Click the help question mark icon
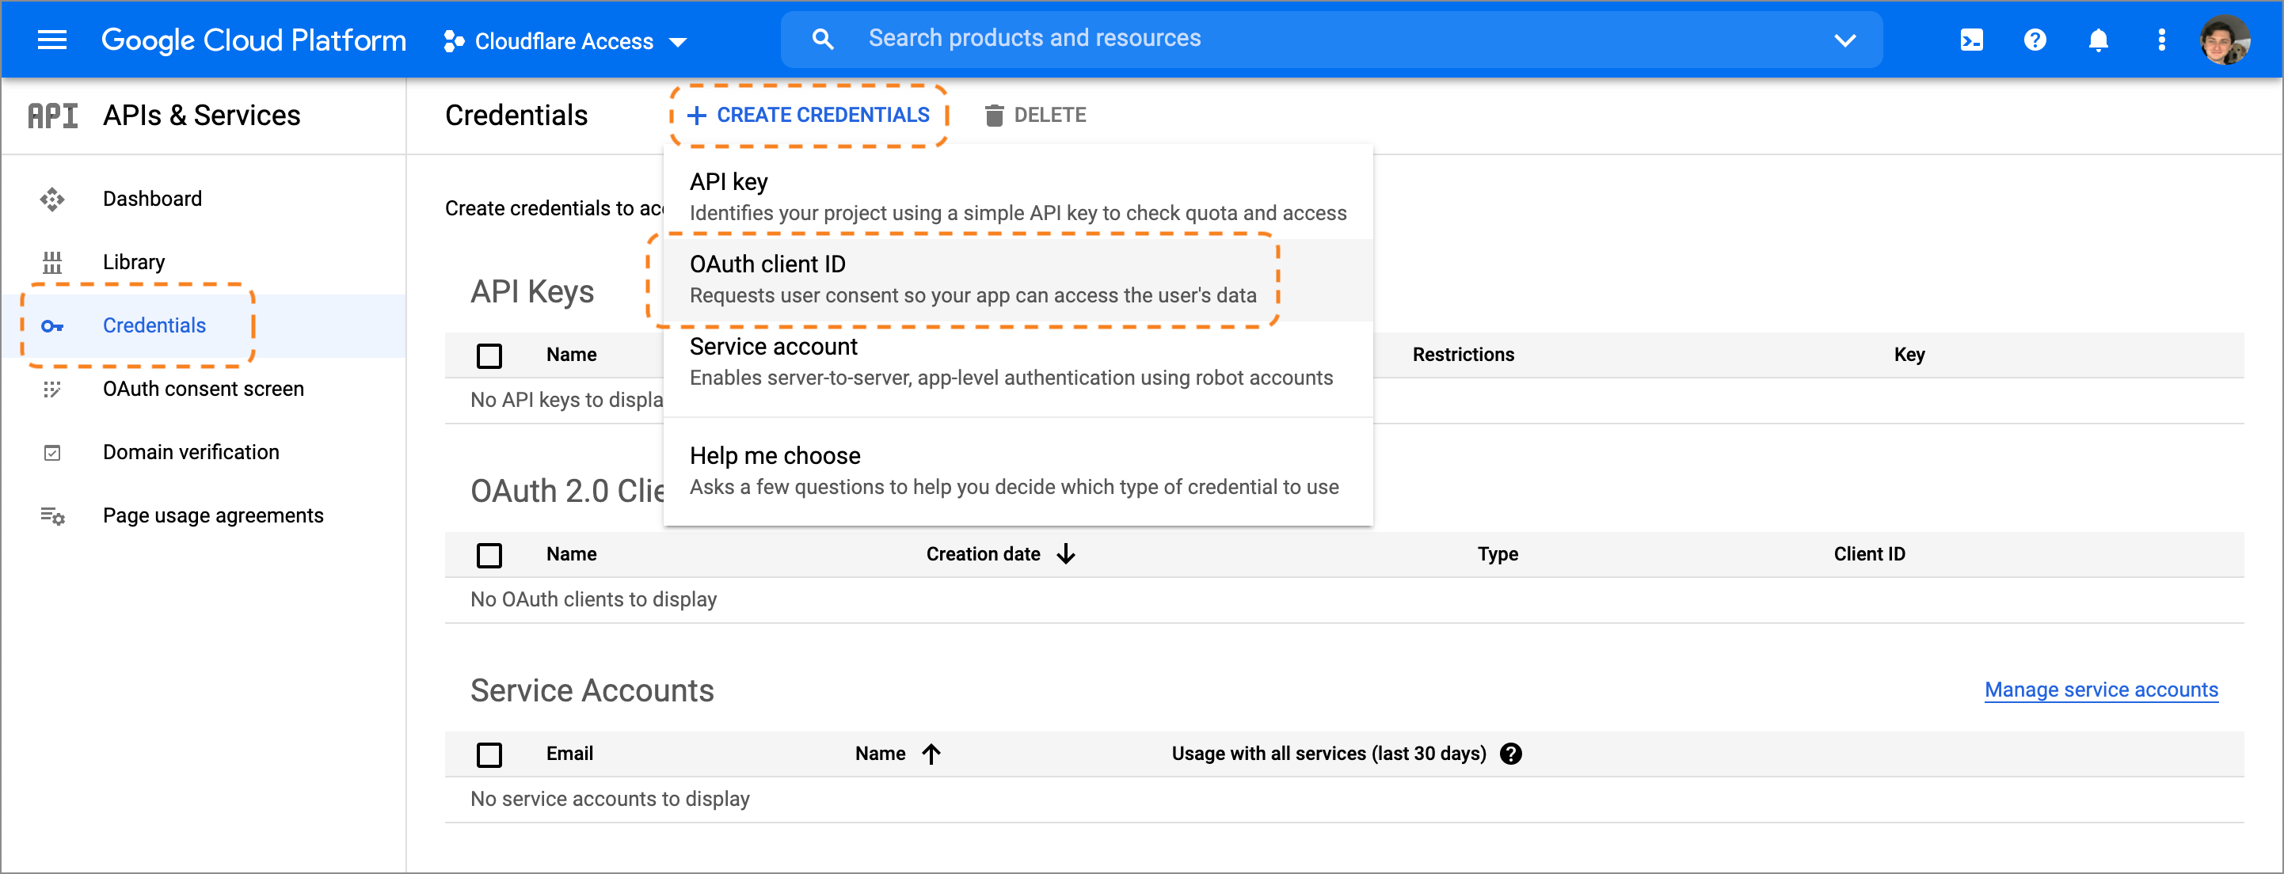The width and height of the screenshot is (2284, 874). click(x=2035, y=40)
